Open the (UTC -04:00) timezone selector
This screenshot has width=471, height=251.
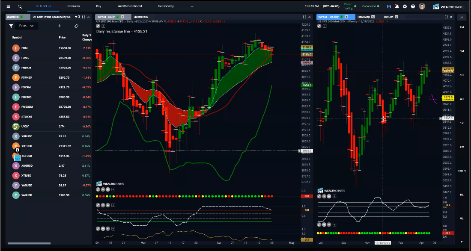[331, 6]
